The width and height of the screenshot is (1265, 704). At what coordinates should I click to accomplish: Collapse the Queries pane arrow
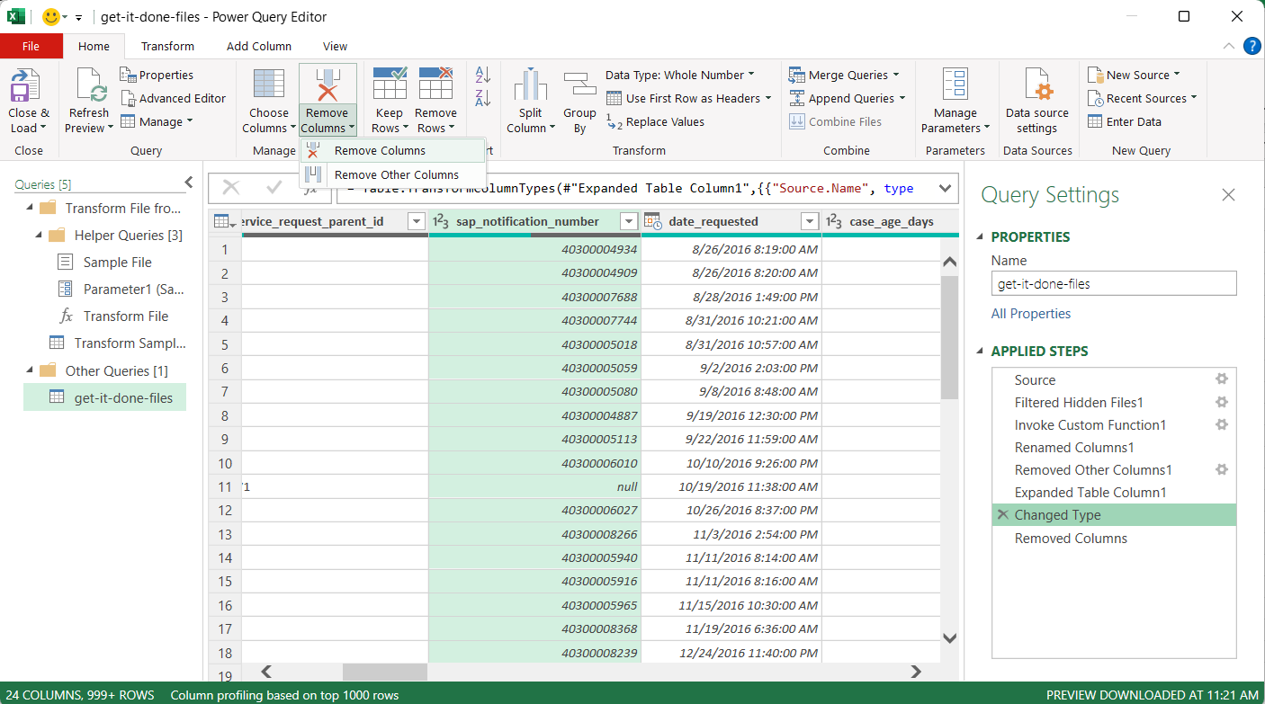[x=188, y=183]
